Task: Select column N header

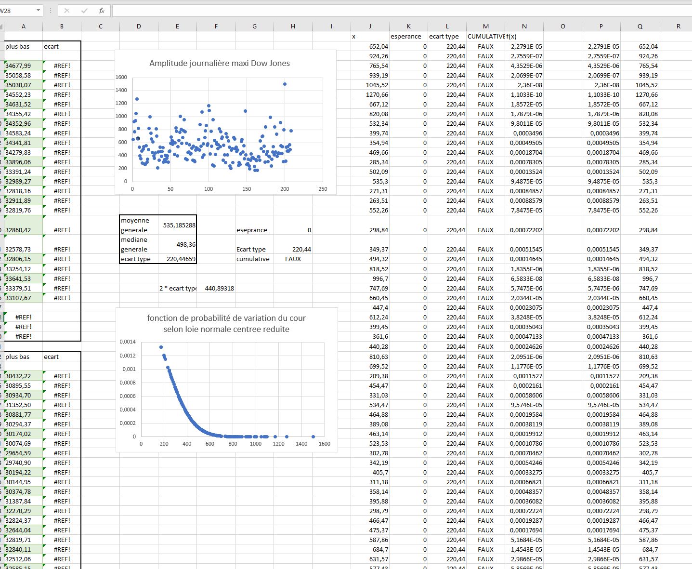Action: pyautogui.click(x=524, y=26)
